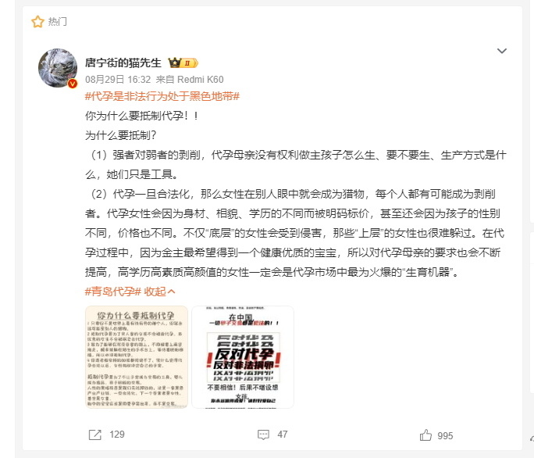Click the repost count 129
This screenshot has height=458, width=534.
(x=117, y=435)
